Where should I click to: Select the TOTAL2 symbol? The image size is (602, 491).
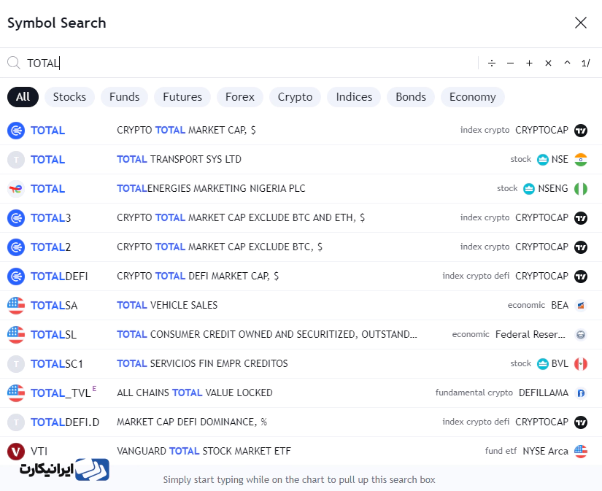coord(50,247)
